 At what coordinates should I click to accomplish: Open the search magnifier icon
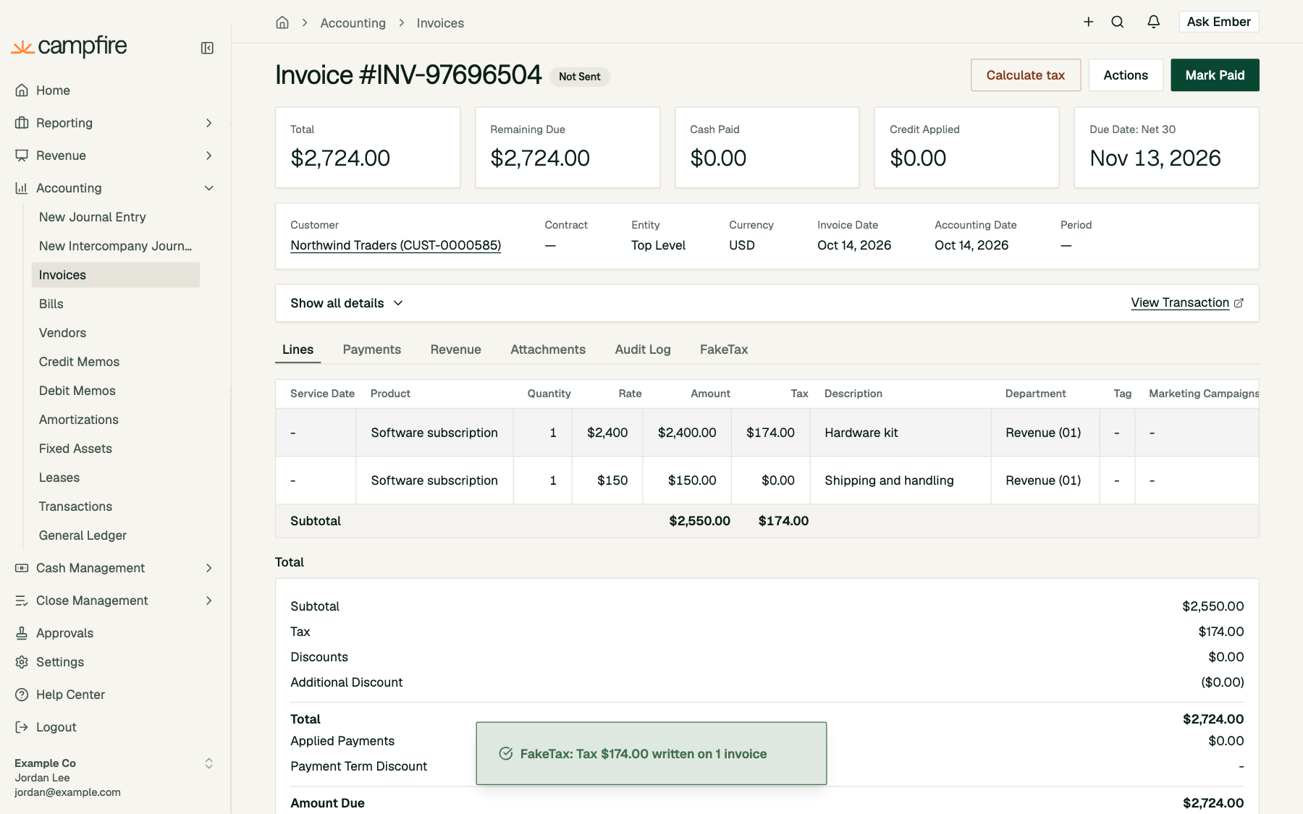tap(1118, 22)
